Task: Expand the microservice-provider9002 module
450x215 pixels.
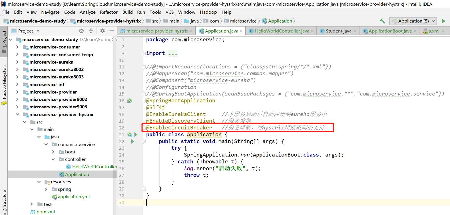Action: pos(17,99)
